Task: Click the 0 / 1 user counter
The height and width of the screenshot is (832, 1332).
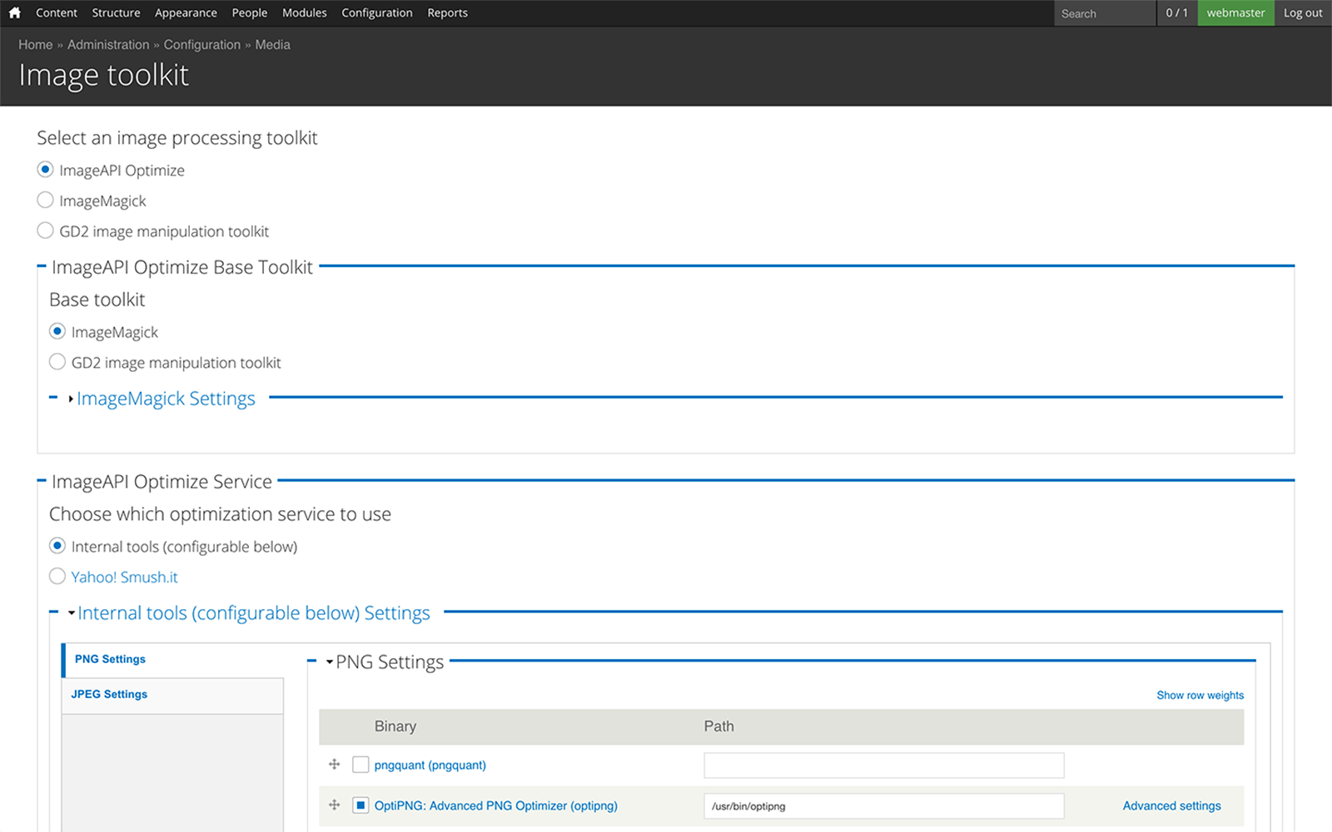Action: 1176,12
